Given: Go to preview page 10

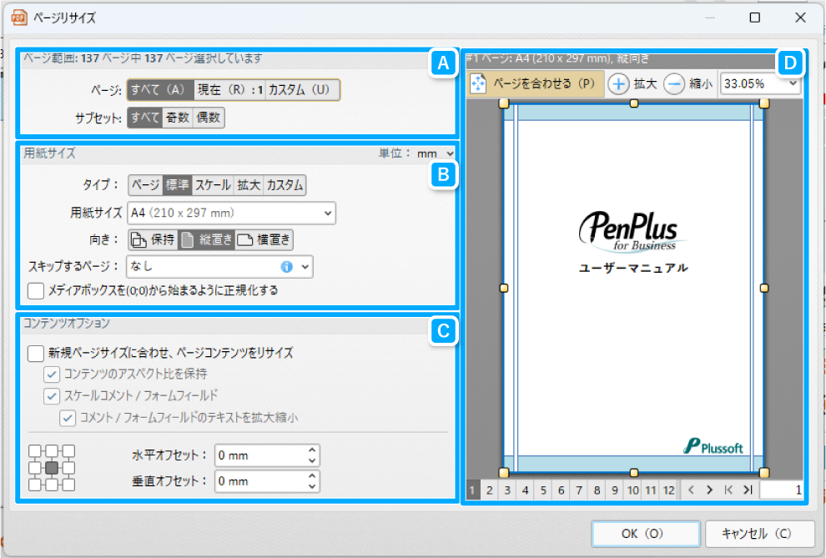Looking at the screenshot, I should click(x=633, y=490).
